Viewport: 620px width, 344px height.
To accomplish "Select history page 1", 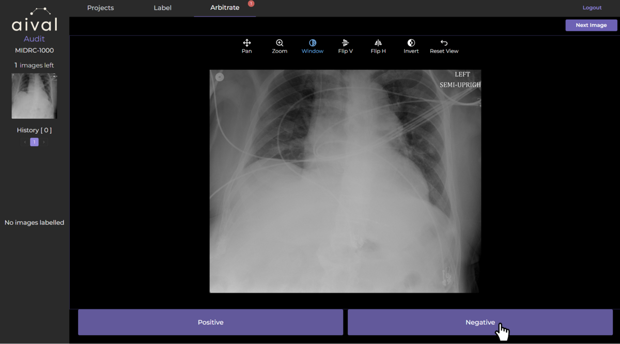I will pos(34,142).
